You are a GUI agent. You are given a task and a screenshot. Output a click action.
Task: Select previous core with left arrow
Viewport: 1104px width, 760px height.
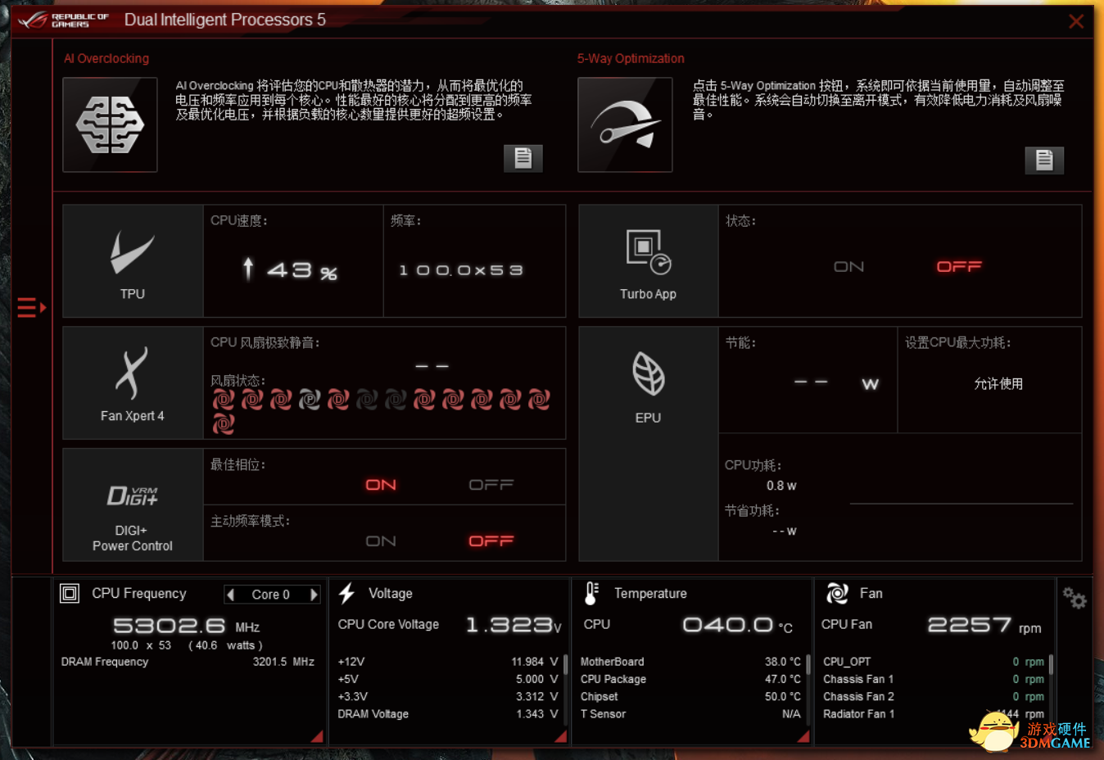click(231, 595)
